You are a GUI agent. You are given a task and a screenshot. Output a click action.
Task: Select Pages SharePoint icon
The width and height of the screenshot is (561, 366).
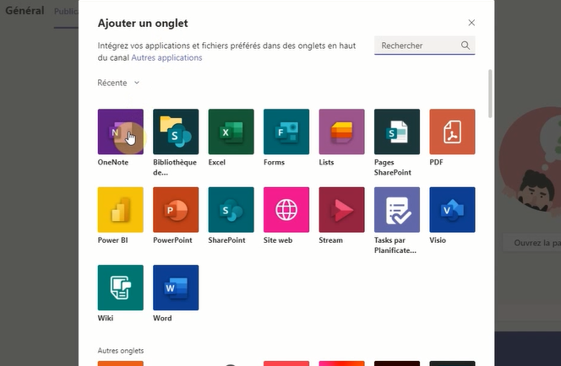[x=397, y=132]
